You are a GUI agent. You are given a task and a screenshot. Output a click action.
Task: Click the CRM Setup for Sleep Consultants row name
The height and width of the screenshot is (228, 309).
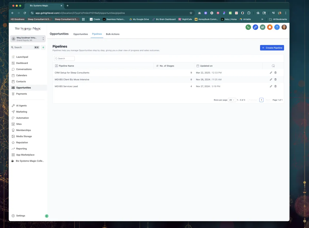click(72, 73)
